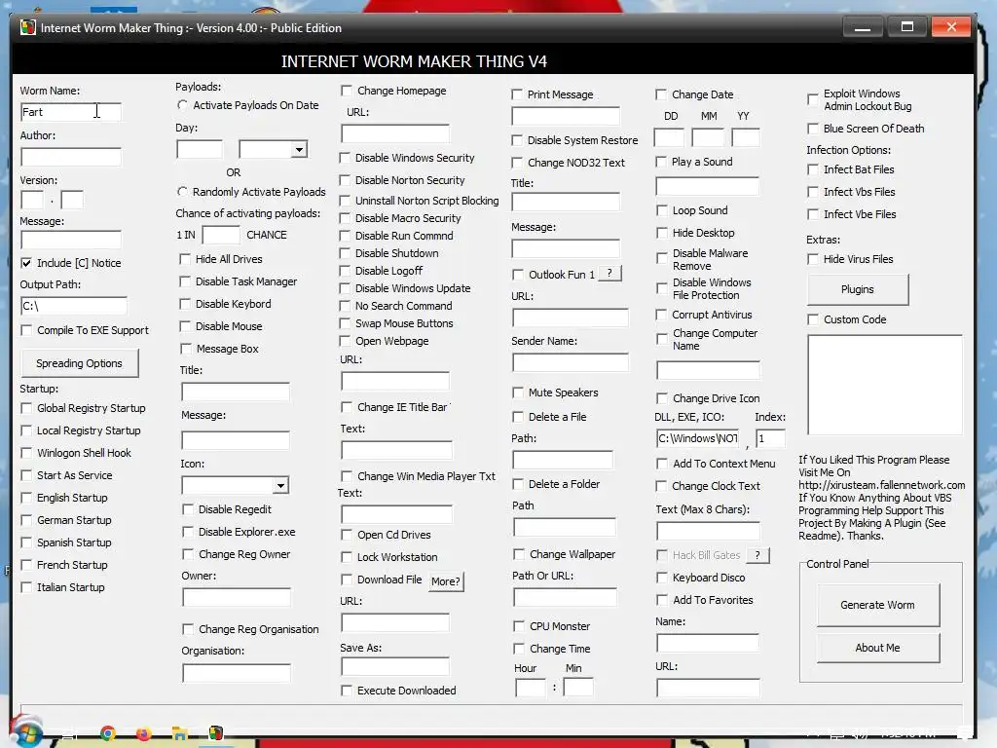Click the Index field showing 1
997x748 pixels.
click(x=771, y=438)
